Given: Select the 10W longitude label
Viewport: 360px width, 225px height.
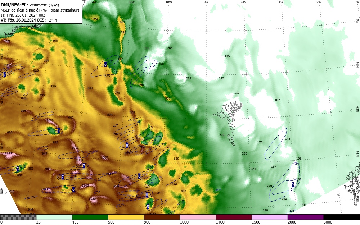Looking at the screenshot, I should [169, 2].
